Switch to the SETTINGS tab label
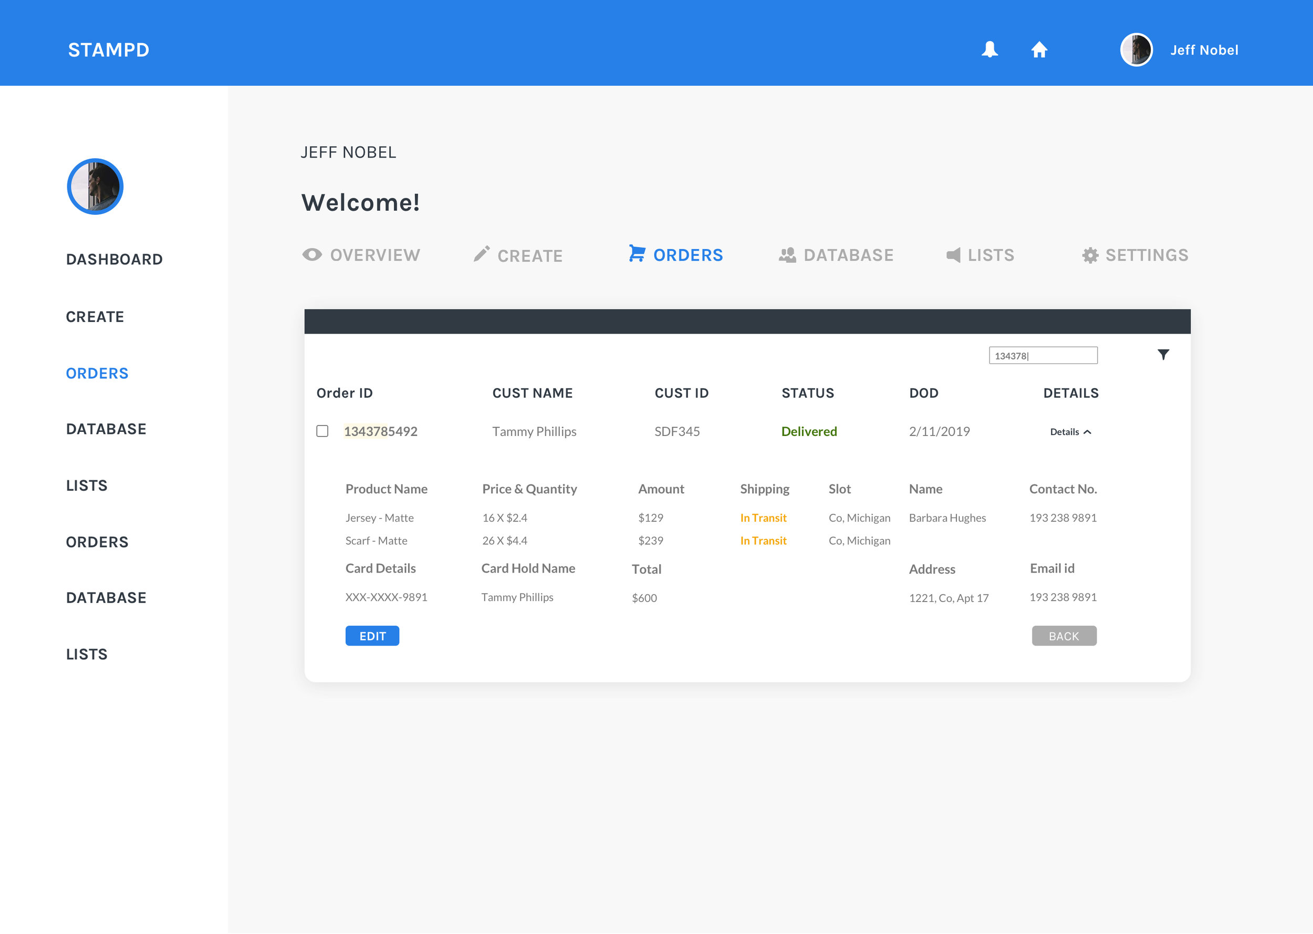 (1147, 255)
